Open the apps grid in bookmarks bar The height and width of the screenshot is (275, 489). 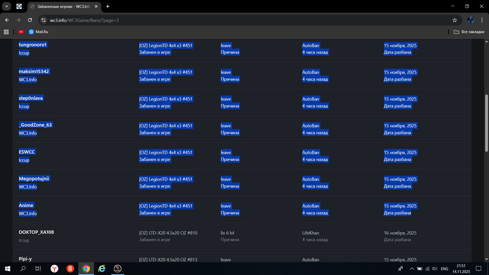click(6, 32)
